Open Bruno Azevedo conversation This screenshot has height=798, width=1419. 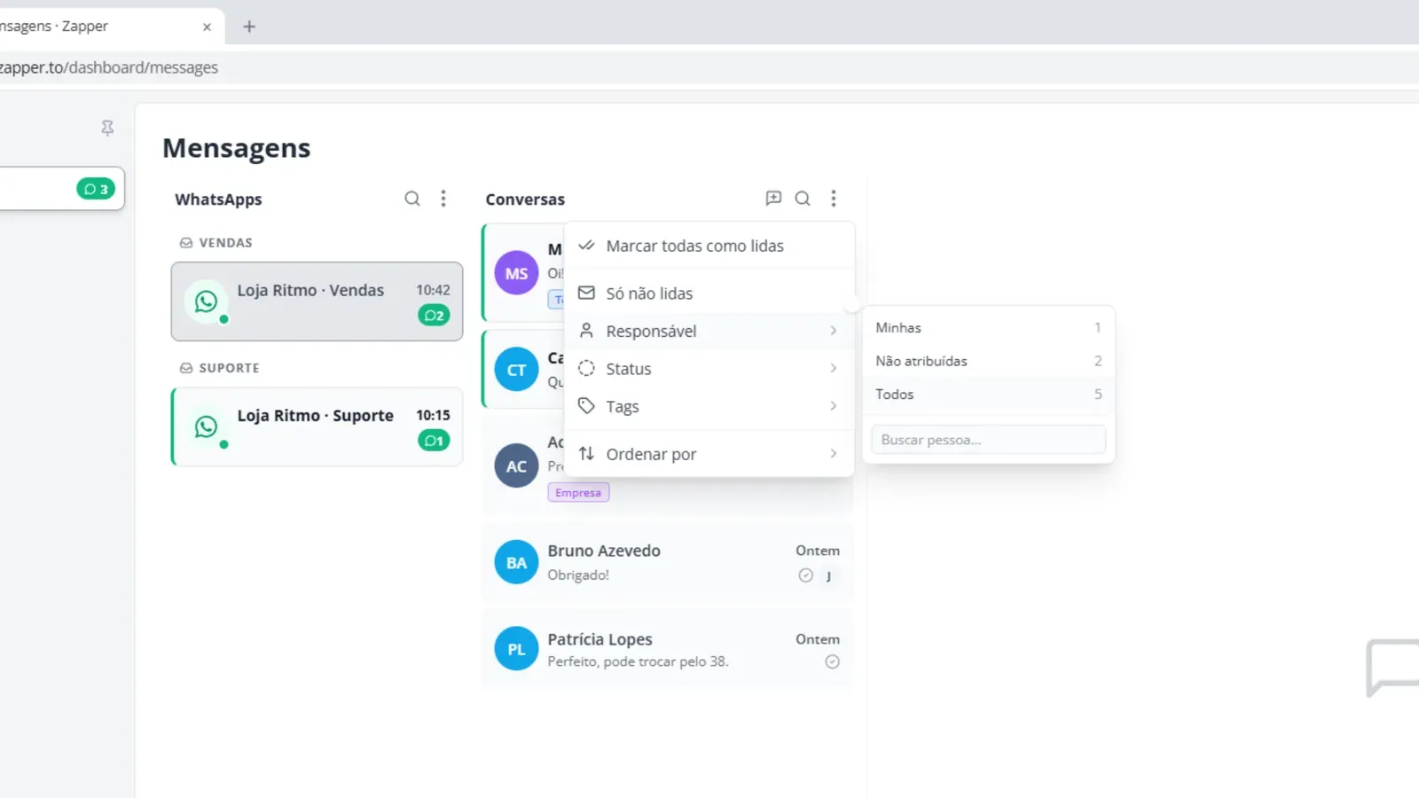667,562
